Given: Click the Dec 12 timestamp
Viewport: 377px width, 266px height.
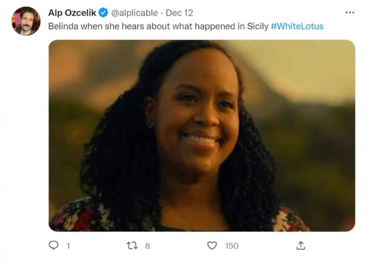Looking at the screenshot, I should coord(179,13).
